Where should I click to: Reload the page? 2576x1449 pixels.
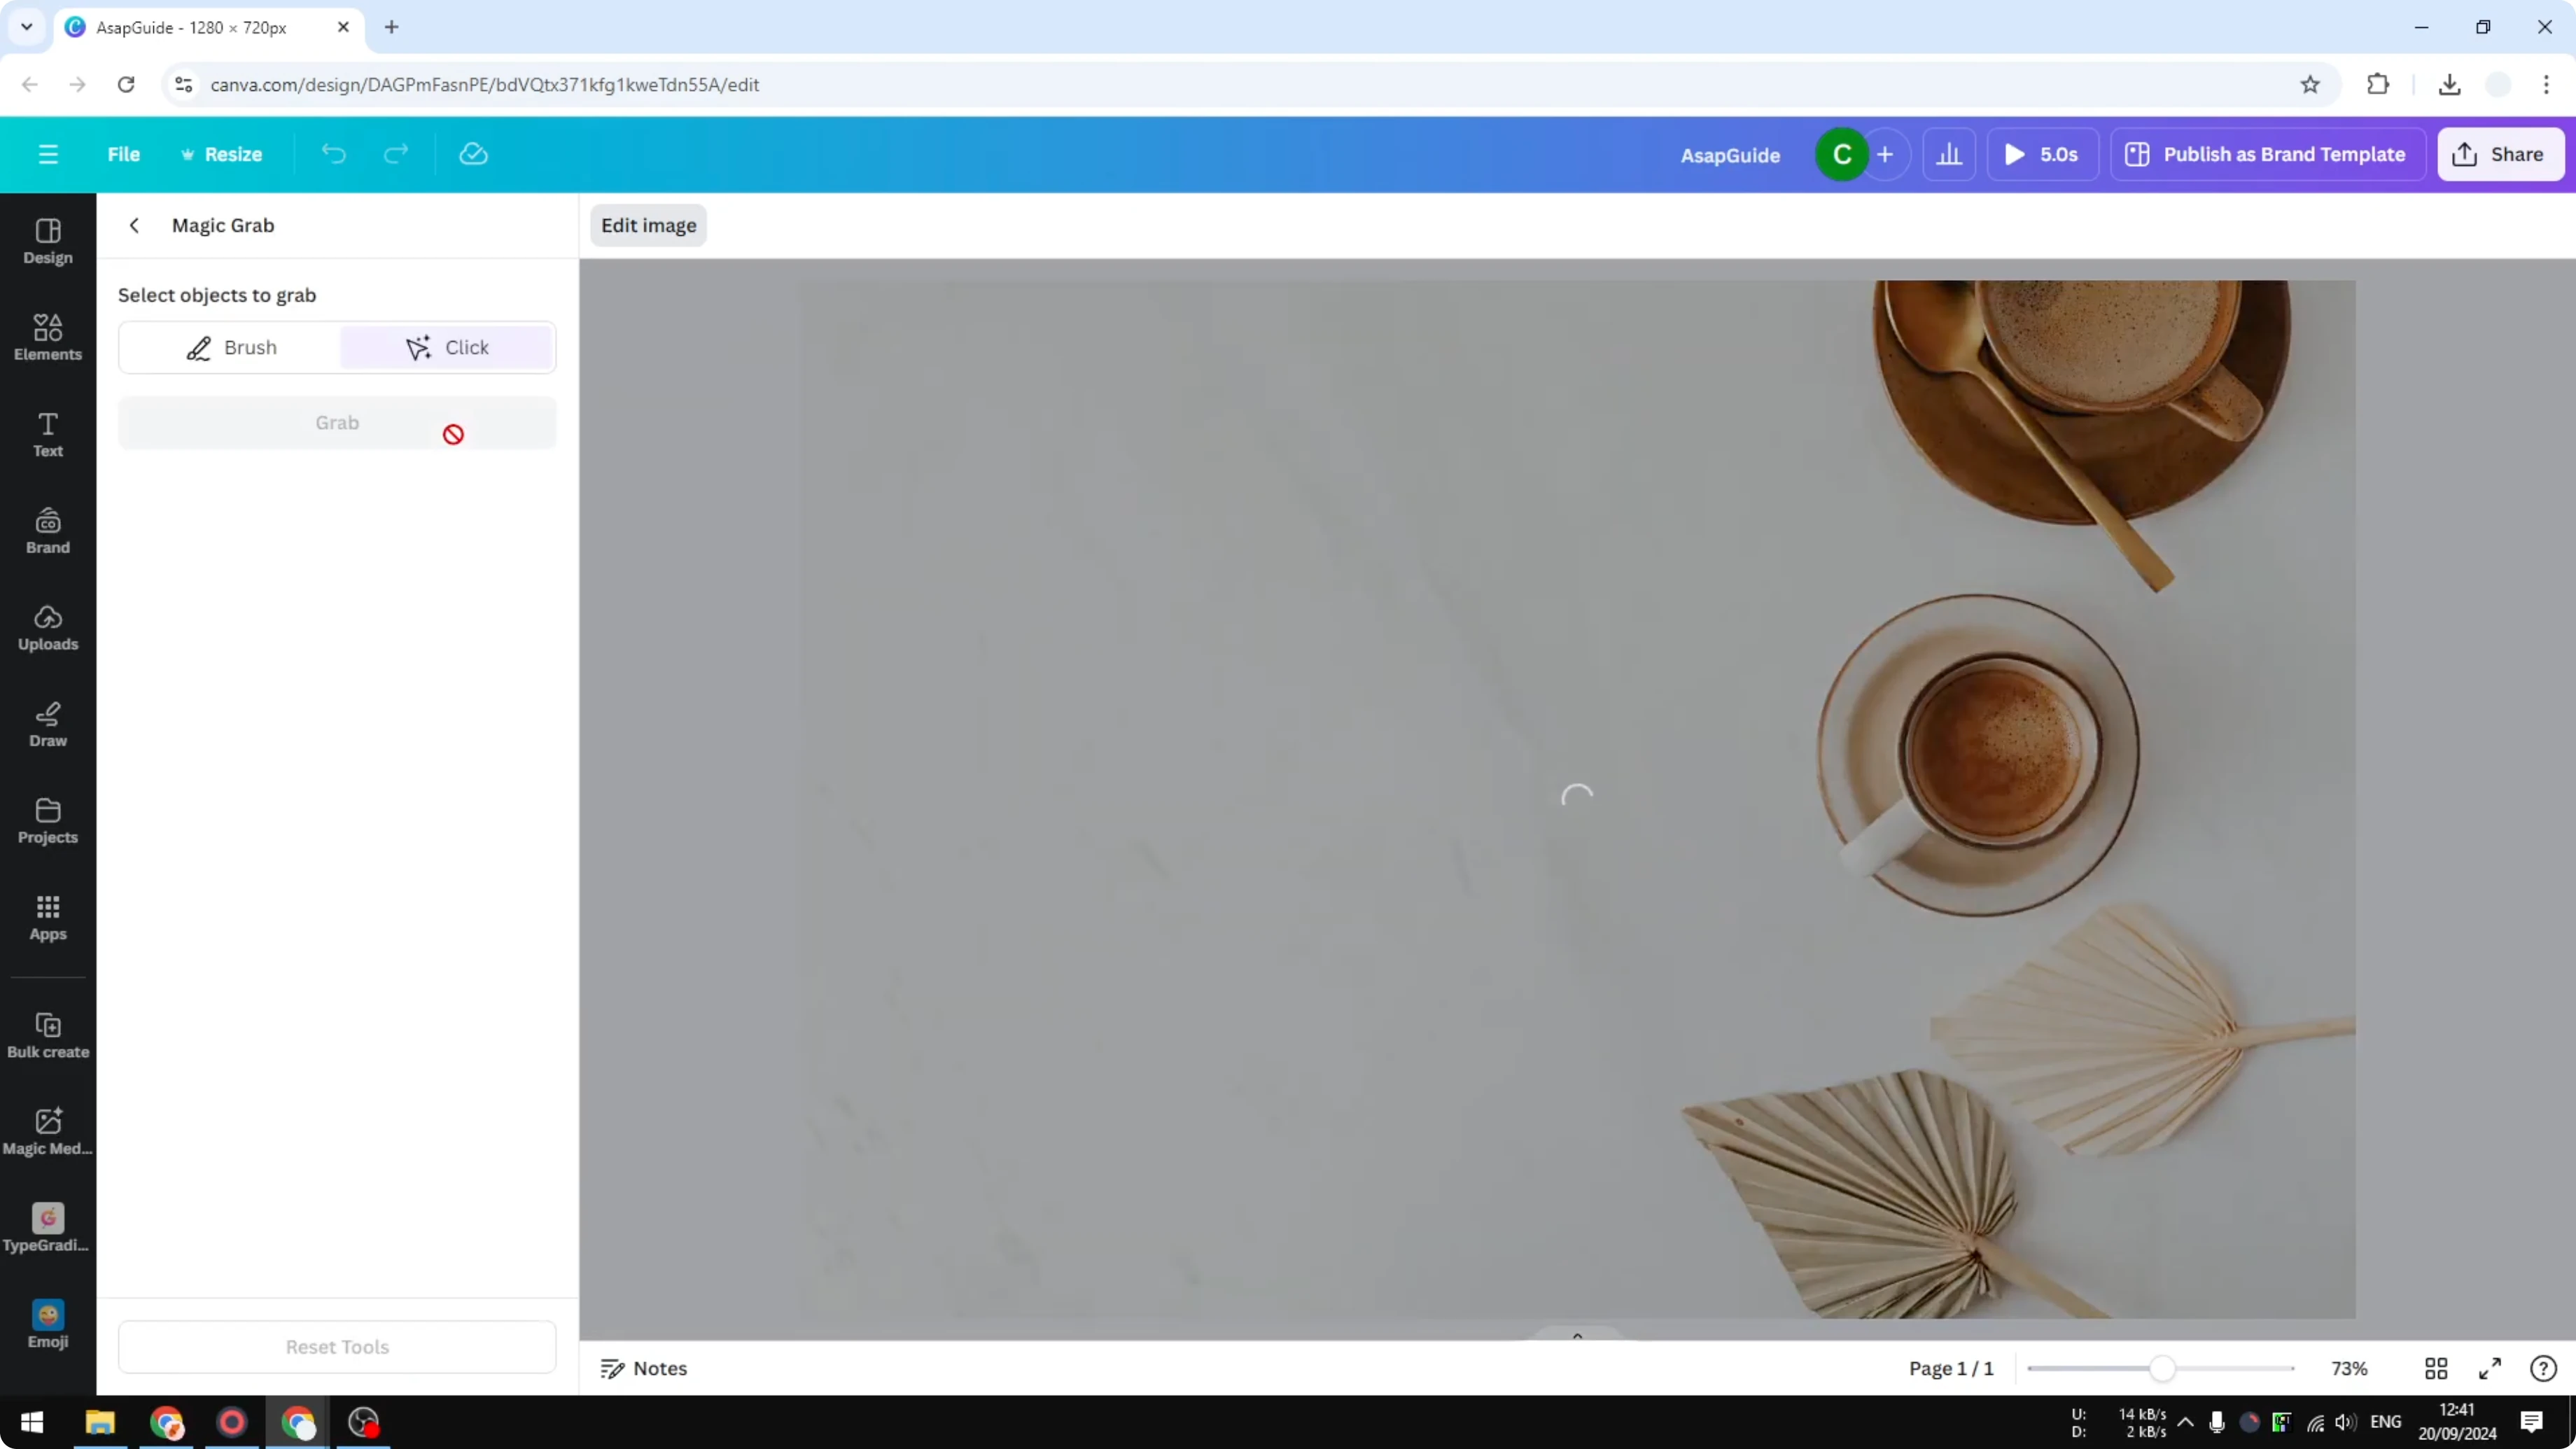click(126, 84)
